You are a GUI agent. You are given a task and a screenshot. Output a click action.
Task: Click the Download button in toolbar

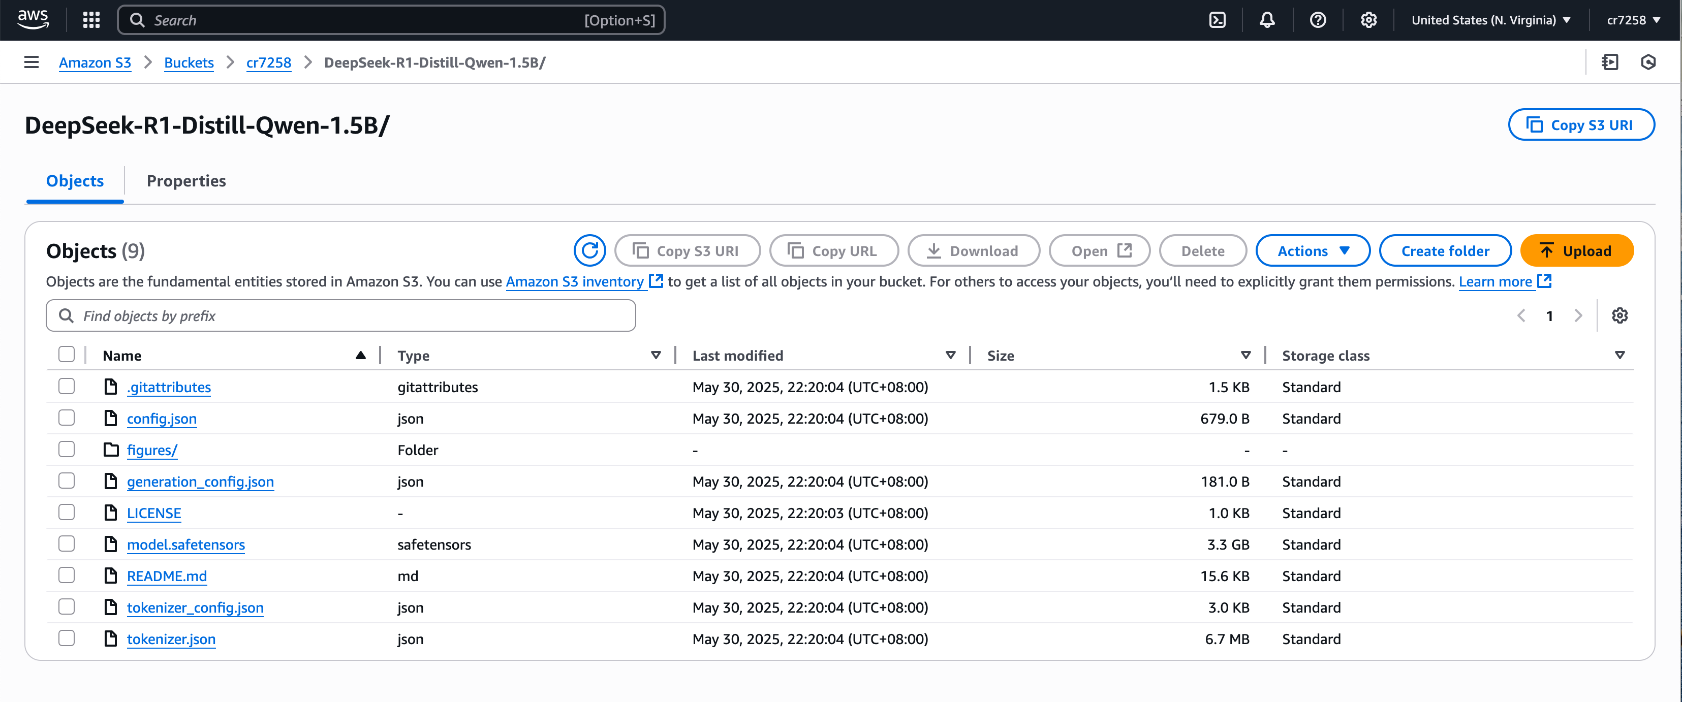[x=973, y=250]
